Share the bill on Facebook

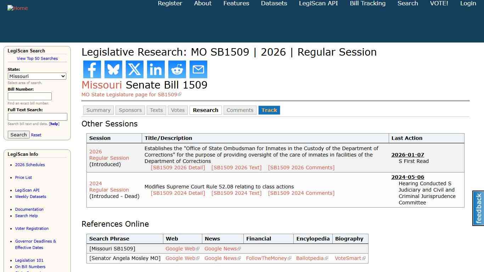[92, 69]
